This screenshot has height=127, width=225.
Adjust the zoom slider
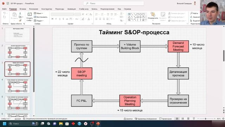(x=206, y=119)
